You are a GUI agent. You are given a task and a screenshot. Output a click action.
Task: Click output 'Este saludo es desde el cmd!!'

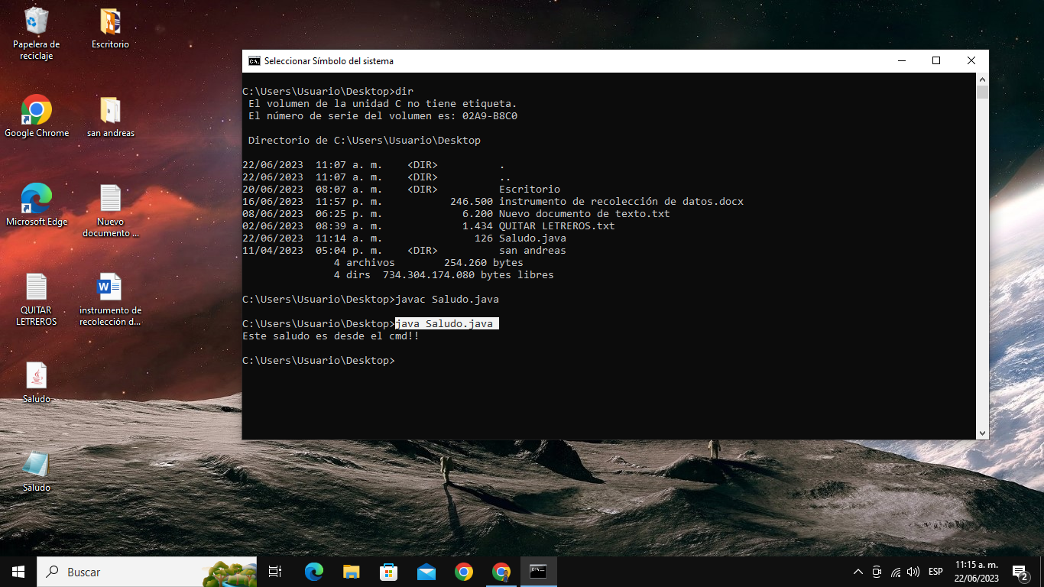click(331, 336)
